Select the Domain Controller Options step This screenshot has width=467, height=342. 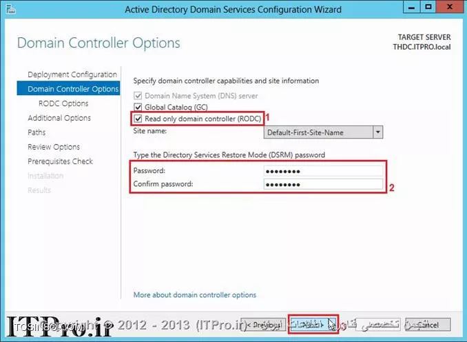[x=68, y=89]
